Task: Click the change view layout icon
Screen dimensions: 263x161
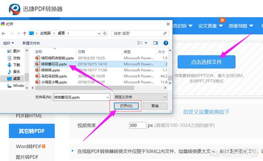Action: click(140, 43)
